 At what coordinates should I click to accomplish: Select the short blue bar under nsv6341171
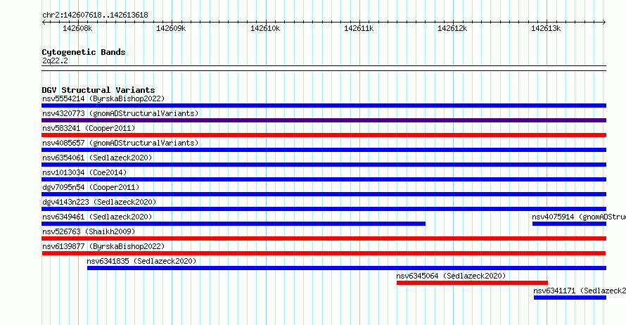570,298
